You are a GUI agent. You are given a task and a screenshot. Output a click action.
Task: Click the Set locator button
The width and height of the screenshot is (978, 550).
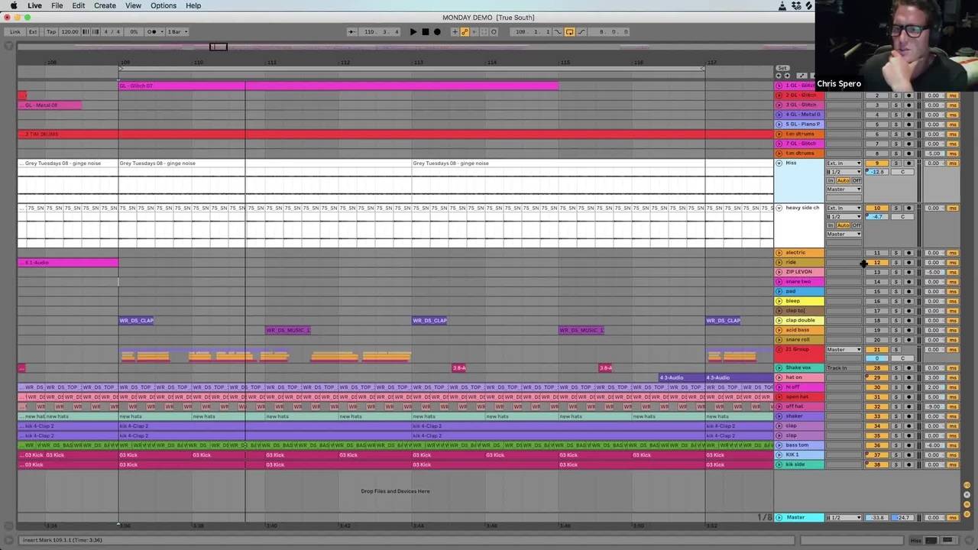782,68
